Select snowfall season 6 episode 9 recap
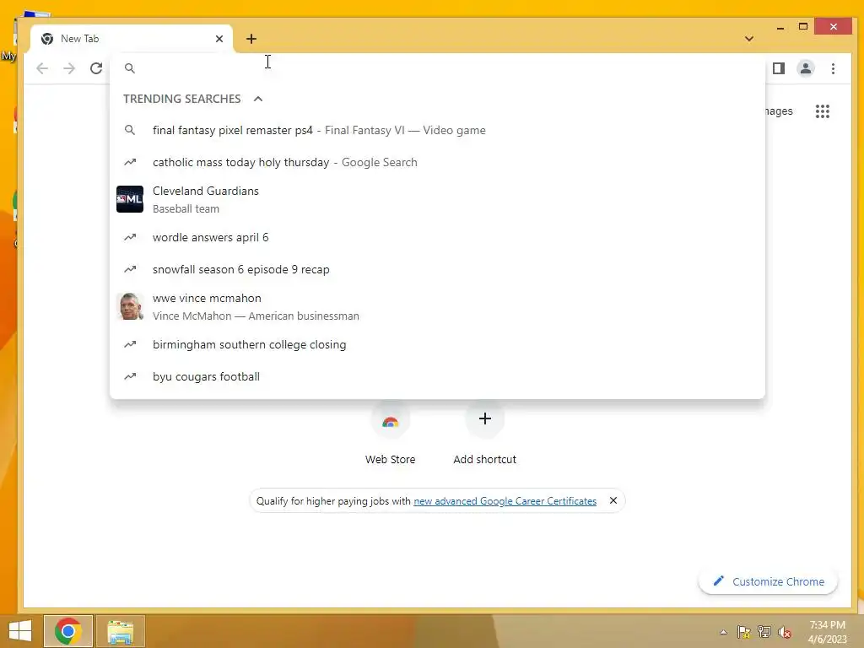Viewport: 864px width, 648px height. click(437, 269)
